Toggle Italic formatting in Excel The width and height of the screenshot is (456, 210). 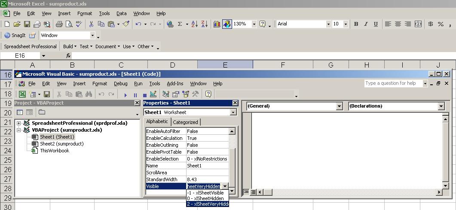point(366,24)
